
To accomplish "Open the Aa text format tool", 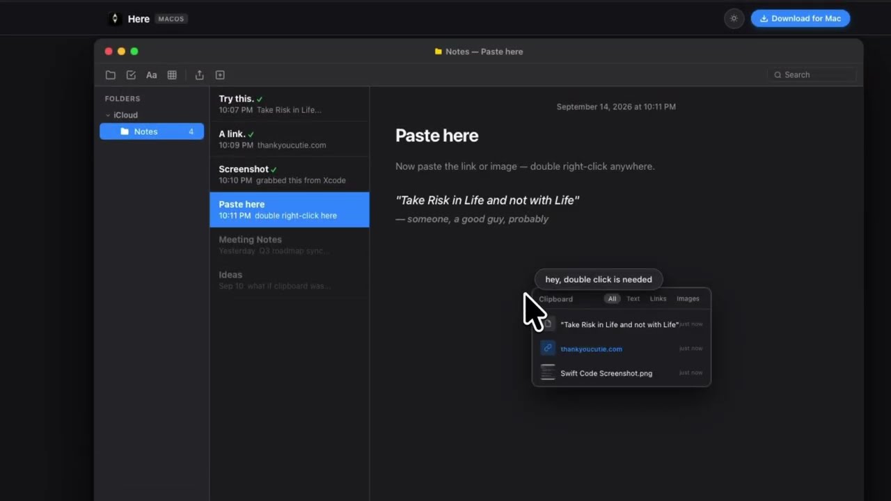I will 151,75.
